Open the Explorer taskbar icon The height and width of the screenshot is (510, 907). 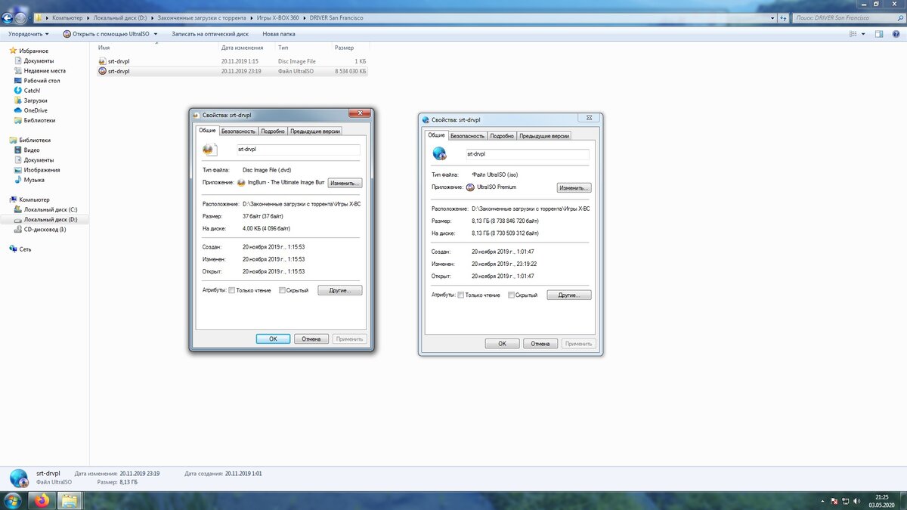pos(70,500)
